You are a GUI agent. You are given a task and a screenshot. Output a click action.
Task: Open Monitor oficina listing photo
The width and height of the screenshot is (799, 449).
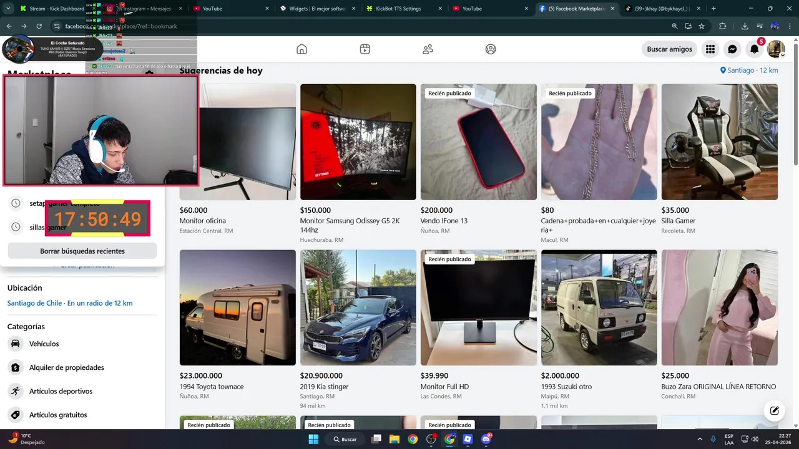click(247, 142)
